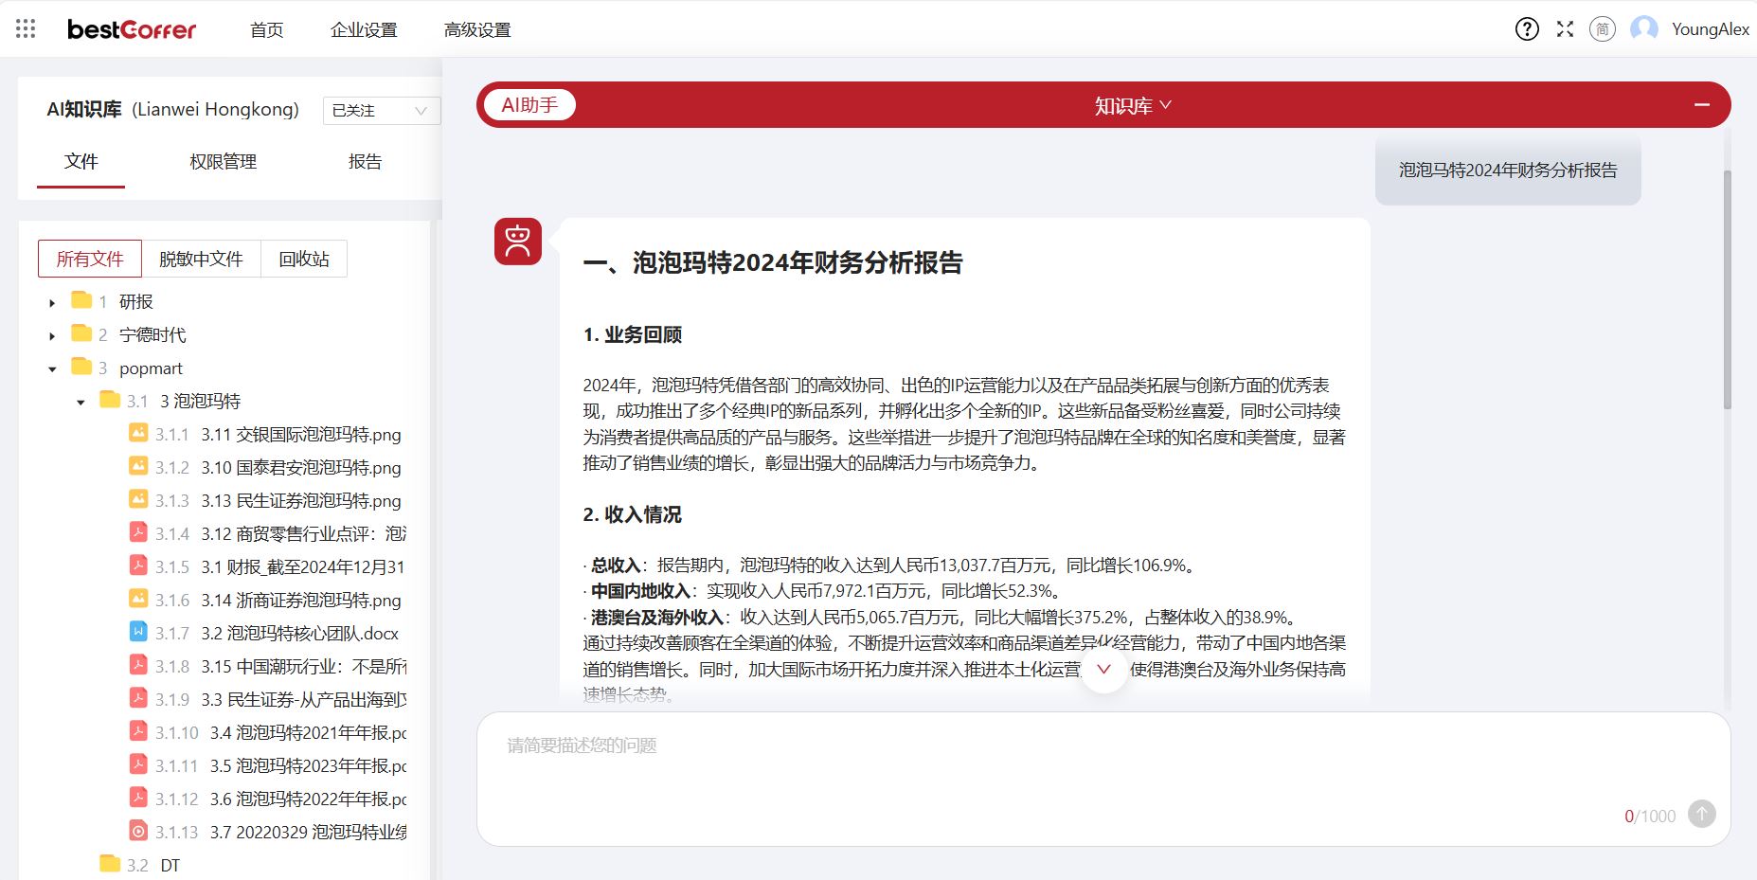Switch to the 报告 tab

pos(365,162)
